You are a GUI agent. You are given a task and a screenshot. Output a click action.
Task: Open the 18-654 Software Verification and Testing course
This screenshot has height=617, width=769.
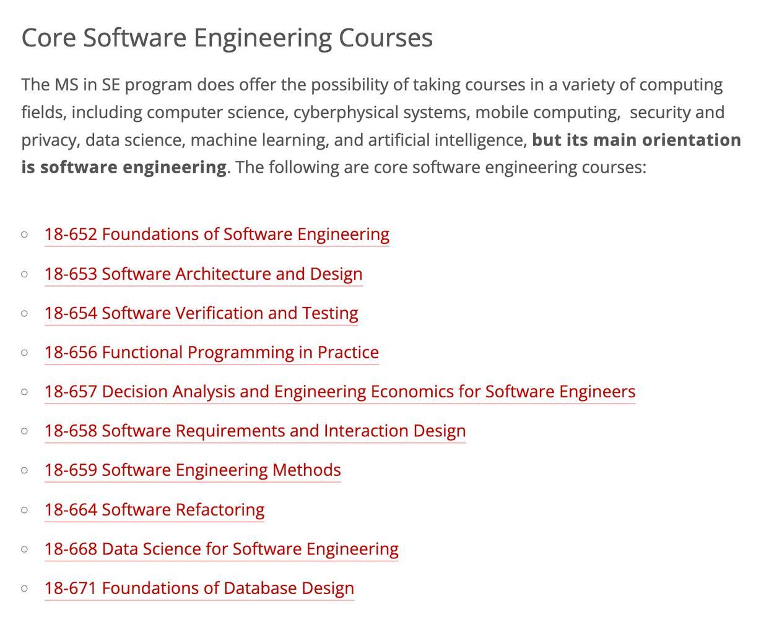[201, 313]
